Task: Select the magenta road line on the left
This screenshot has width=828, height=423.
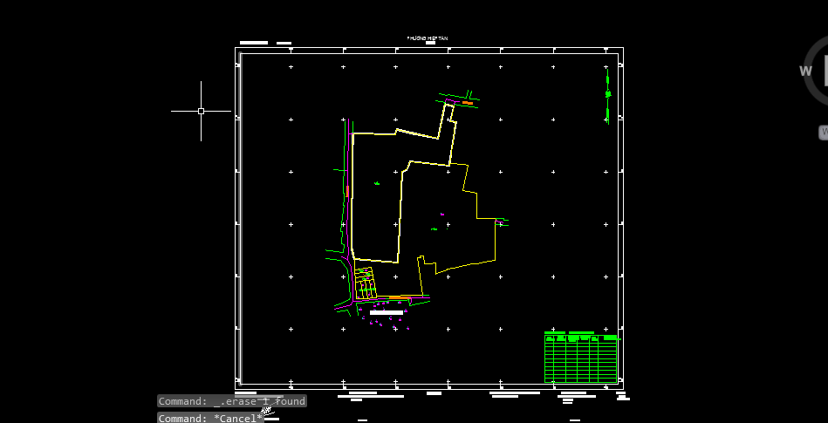Action: point(348,218)
